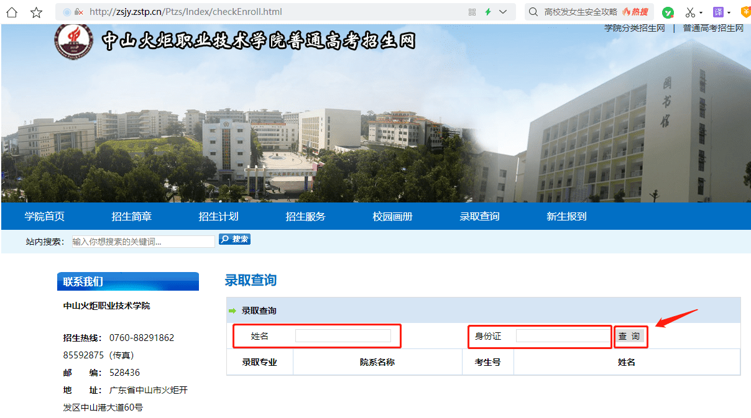
Task: Click the browser search box hot topic text
Action: tap(581, 12)
